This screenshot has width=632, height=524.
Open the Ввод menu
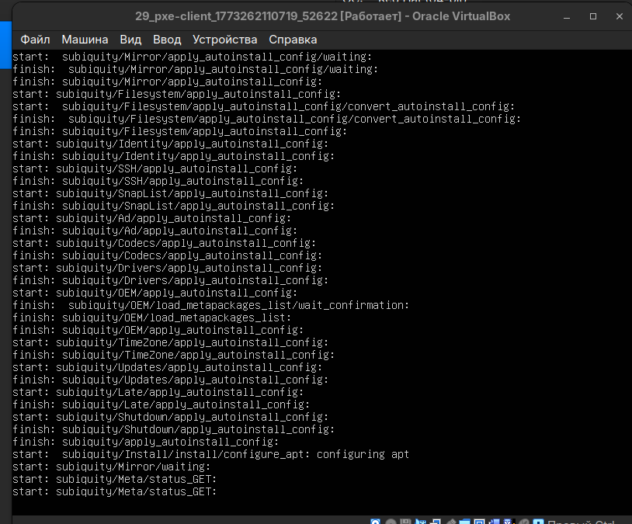pyautogui.click(x=167, y=39)
